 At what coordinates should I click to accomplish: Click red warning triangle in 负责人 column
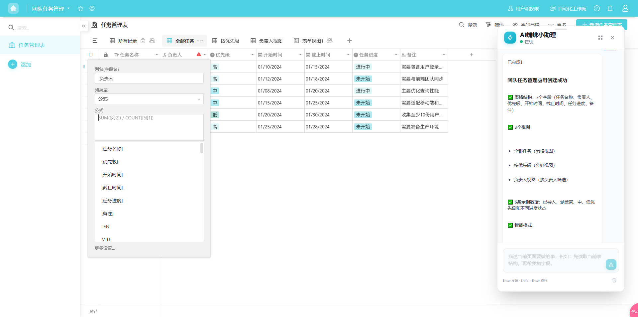[x=199, y=54]
